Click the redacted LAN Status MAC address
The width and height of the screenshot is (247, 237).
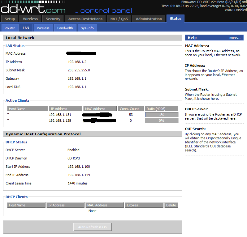tap(81, 53)
